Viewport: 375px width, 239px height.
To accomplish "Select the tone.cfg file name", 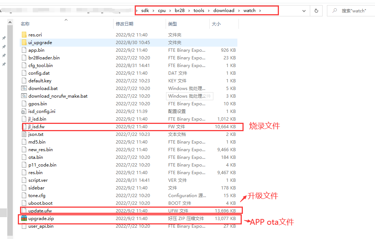I will tap(37, 195).
